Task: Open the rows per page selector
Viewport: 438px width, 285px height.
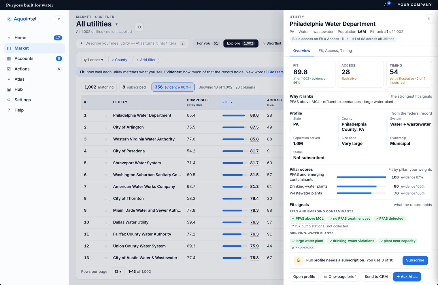Action: 118,271
